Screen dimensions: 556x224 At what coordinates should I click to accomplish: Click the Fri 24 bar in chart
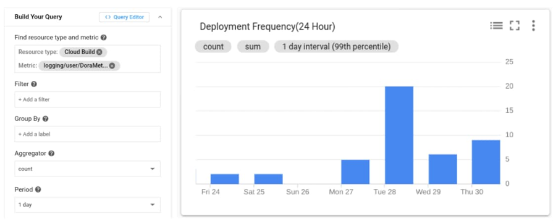point(225,179)
